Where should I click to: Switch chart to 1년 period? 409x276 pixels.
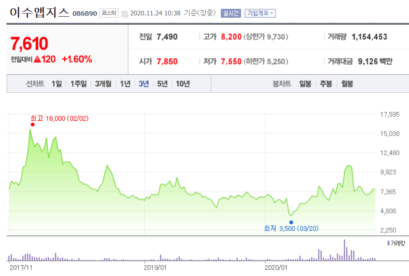[125, 84]
